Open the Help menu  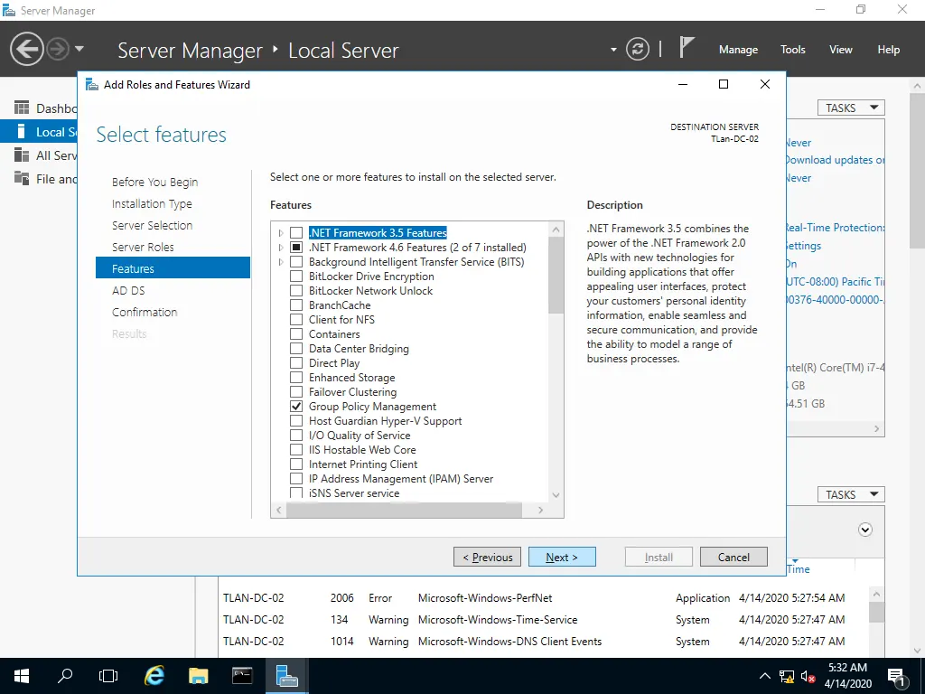point(889,50)
